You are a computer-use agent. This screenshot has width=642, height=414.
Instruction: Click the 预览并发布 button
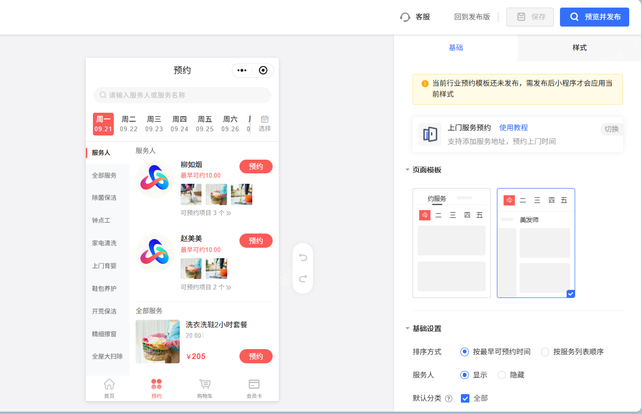[595, 17]
